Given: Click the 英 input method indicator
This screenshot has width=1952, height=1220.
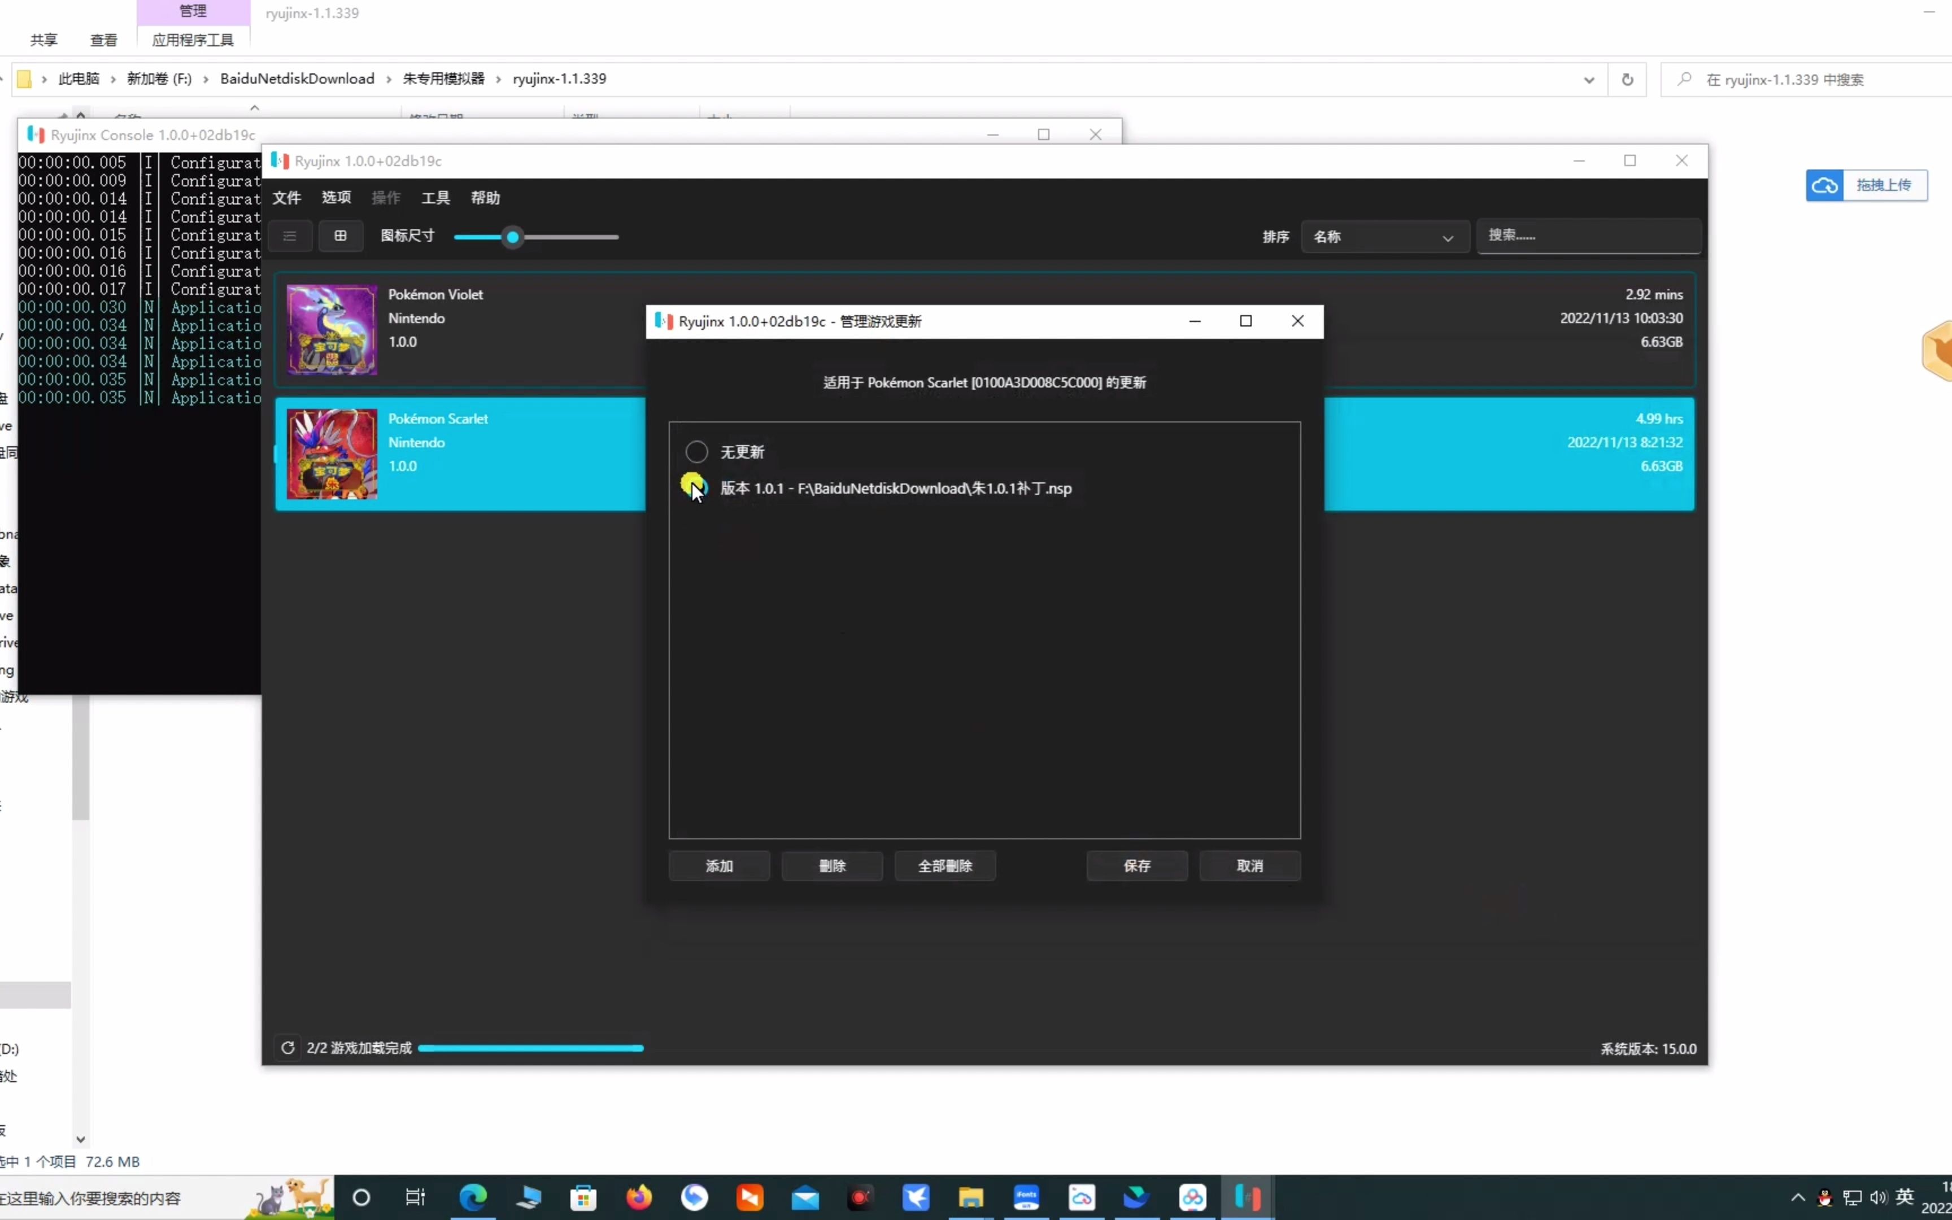Looking at the screenshot, I should (1905, 1197).
